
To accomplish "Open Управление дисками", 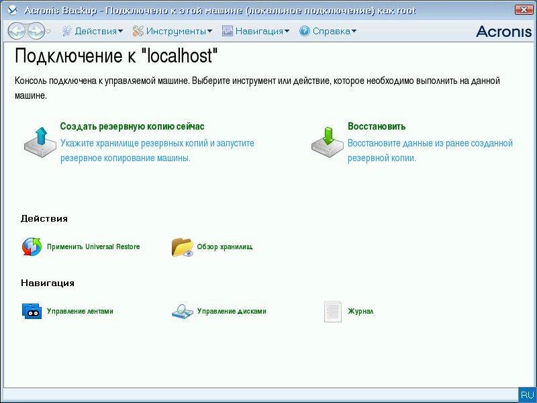I will (232, 311).
